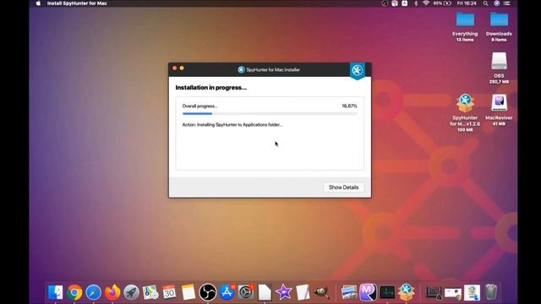
Task: Launch Safari from the Dock
Action: click(94, 292)
